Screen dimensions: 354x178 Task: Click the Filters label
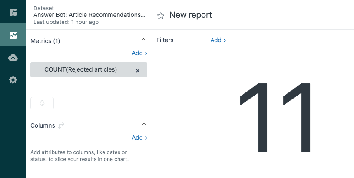[x=165, y=40]
